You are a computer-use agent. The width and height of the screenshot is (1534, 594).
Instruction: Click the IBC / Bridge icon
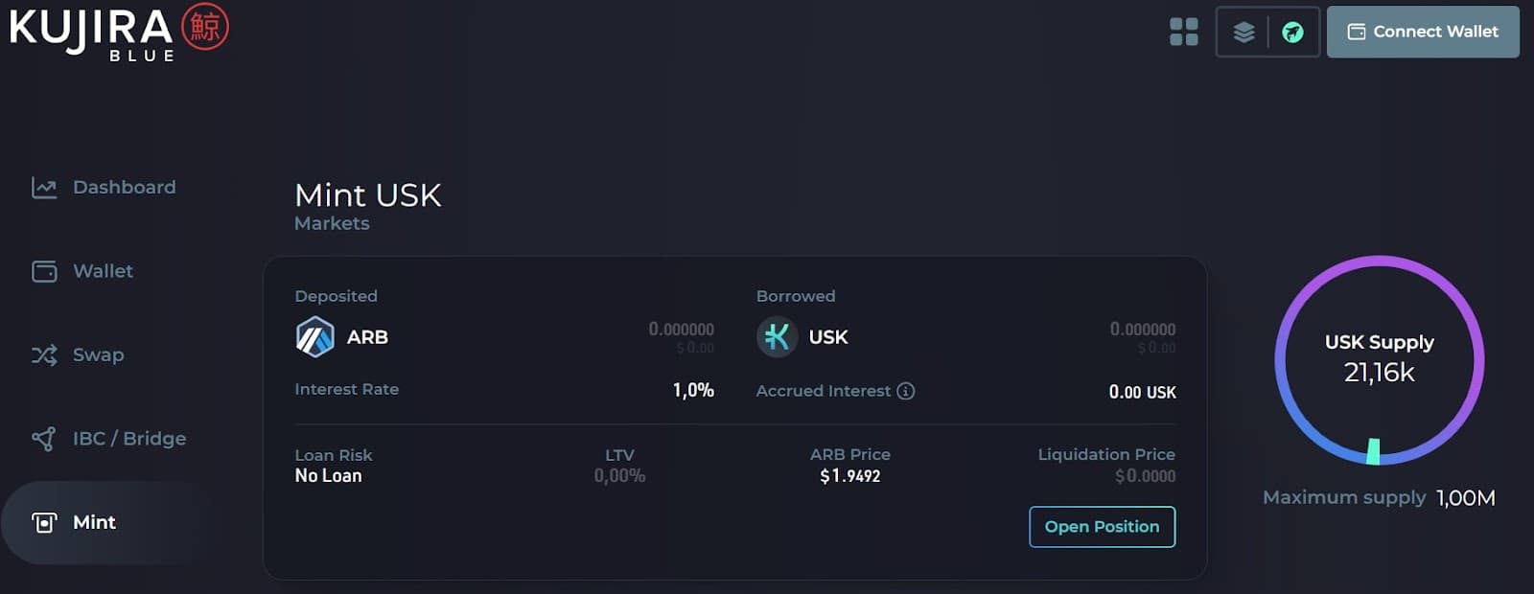[x=44, y=439]
